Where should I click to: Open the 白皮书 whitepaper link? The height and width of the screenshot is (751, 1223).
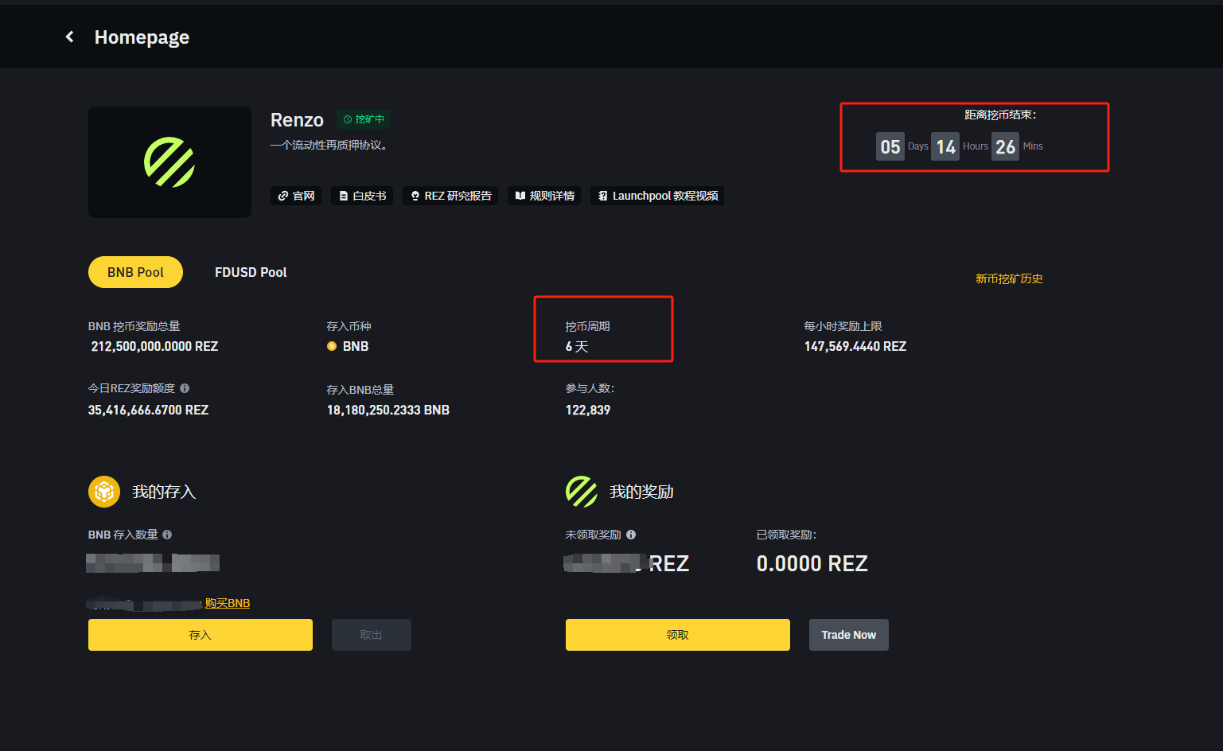[362, 196]
